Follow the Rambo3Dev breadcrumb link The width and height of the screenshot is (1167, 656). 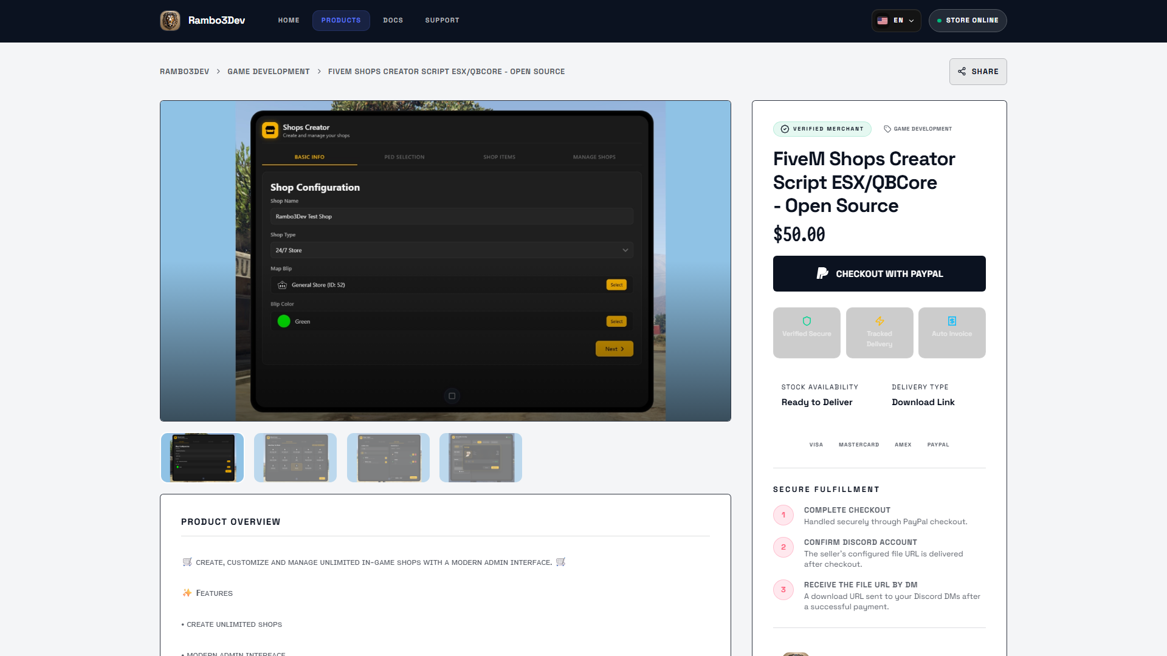pos(184,72)
